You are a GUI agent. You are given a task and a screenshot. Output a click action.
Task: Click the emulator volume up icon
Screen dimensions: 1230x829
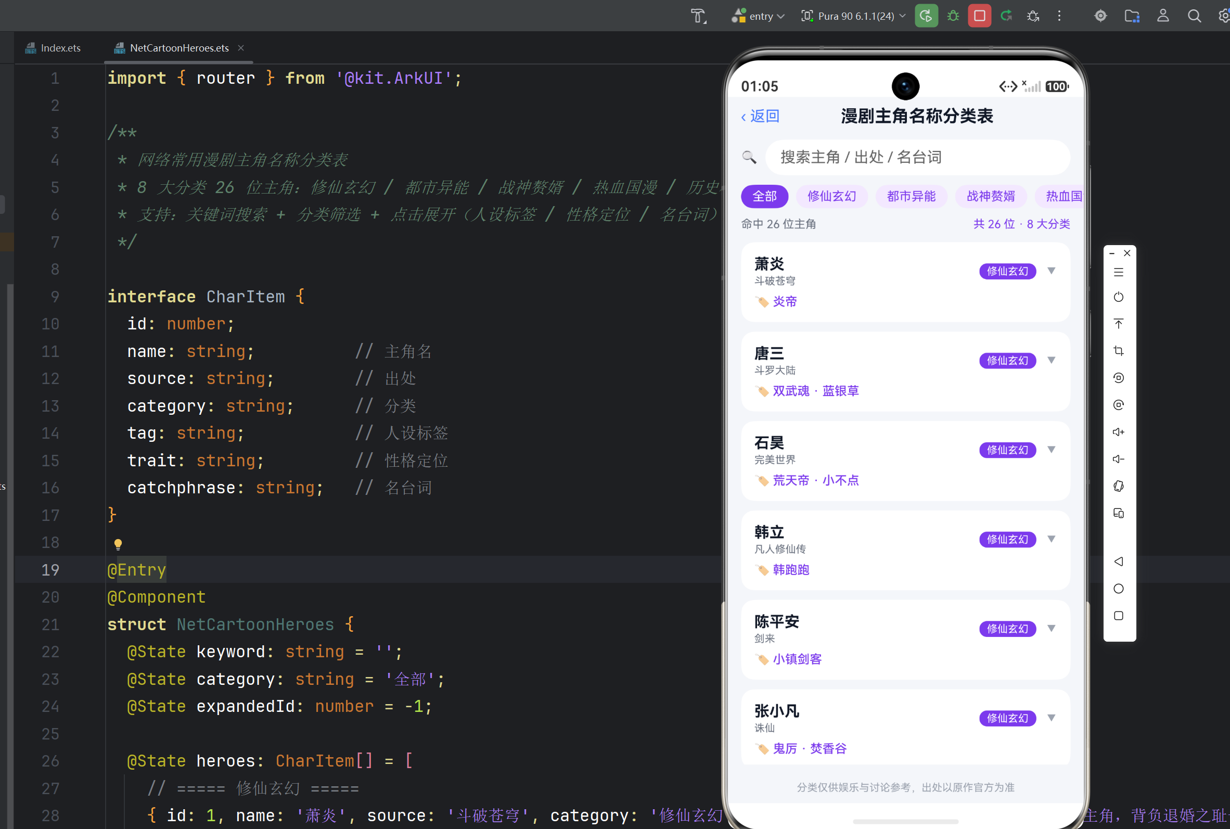click(1119, 432)
